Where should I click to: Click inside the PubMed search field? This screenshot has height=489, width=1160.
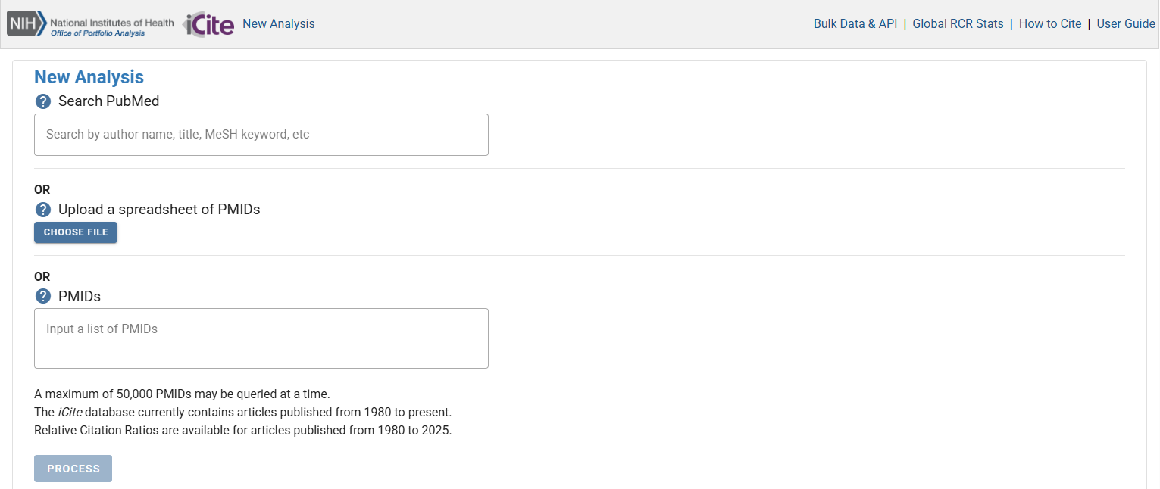[261, 134]
